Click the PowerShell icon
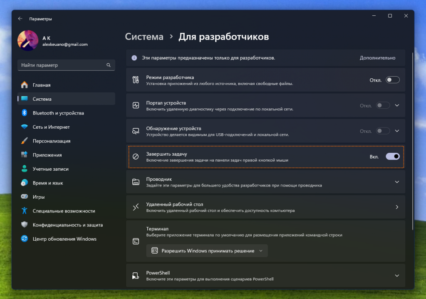The width and height of the screenshot is (426, 299). 136,276
